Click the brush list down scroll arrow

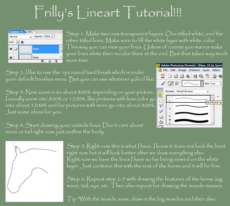coord(212,123)
